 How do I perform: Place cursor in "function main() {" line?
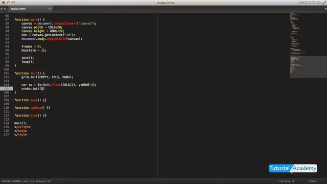[30, 19]
